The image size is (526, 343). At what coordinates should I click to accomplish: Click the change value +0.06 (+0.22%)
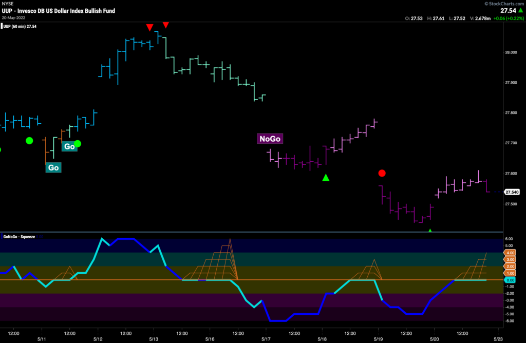pyautogui.click(x=509, y=18)
